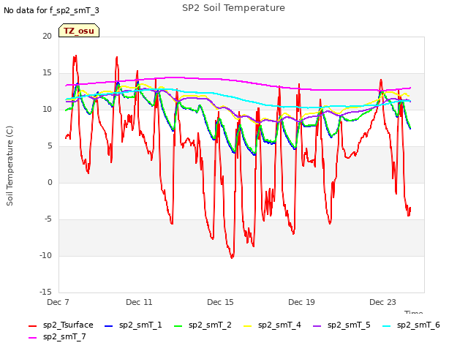Image resolution: width=468 pixels, height=351 pixels.
Task: Click the Dec 19 x-axis tick label
Action: (x=301, y=302)
